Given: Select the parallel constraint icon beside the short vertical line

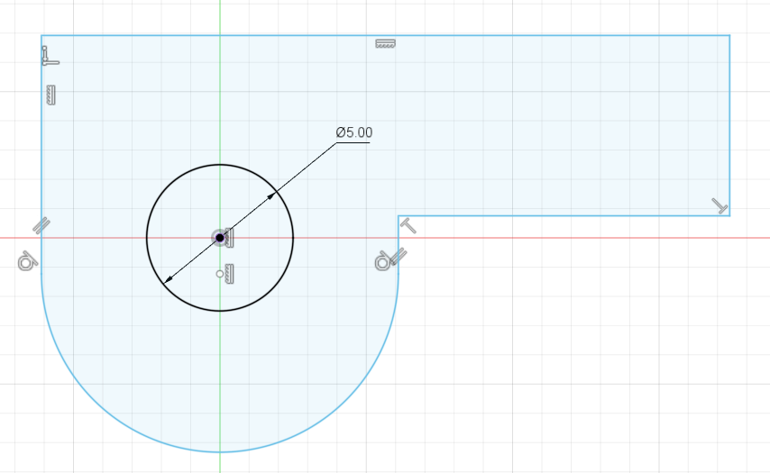Looking at the screenshot, I should coord(399,256).
